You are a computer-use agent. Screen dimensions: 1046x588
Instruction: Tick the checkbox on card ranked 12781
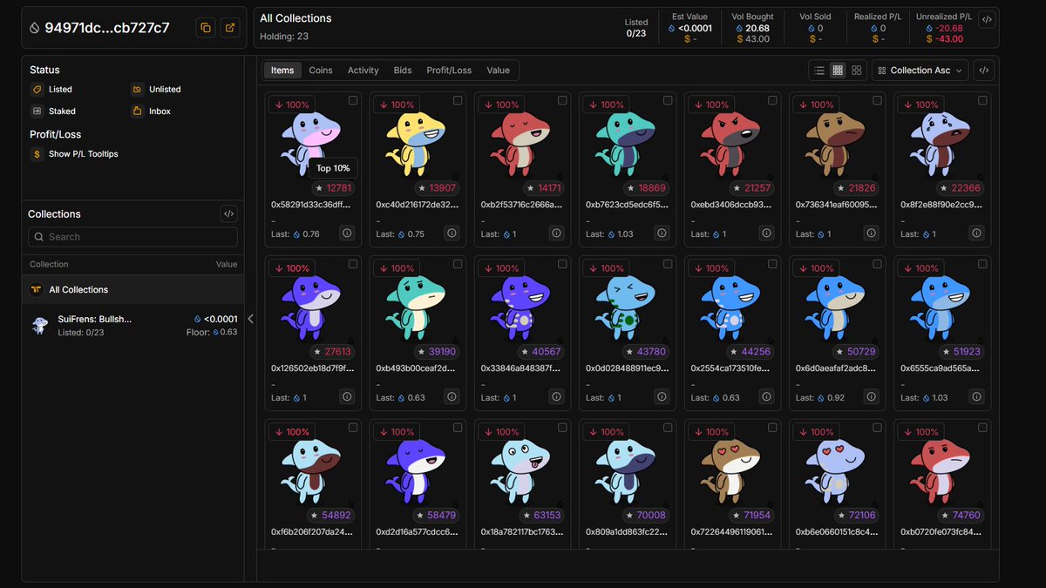[353, 101]
